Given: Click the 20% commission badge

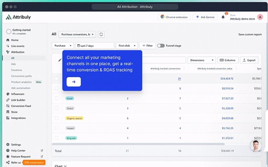Looking at the screenshot, I should [34, 162].
